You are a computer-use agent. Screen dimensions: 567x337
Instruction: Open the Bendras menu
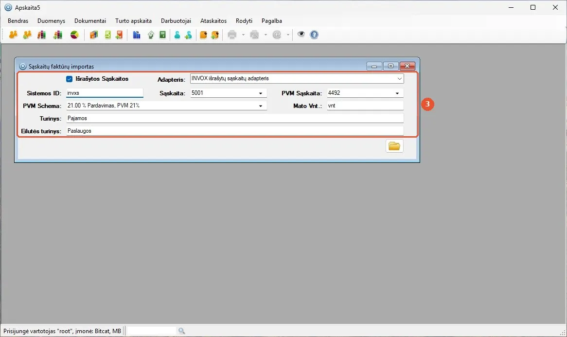pyautogui.click(x=18, y=21)
